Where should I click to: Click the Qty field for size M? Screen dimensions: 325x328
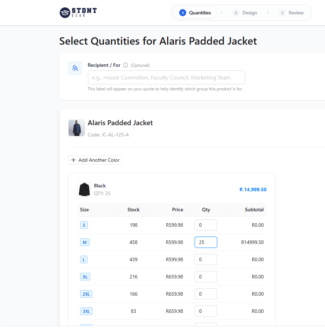coord(206,242)
